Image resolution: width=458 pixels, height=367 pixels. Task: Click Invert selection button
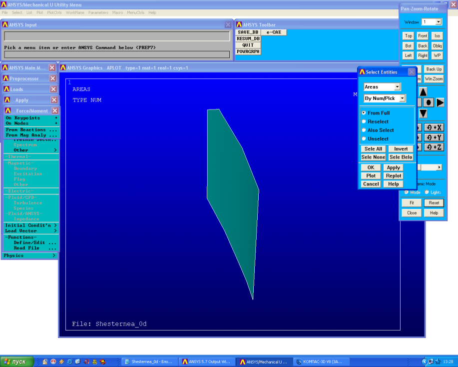(401, 149)
